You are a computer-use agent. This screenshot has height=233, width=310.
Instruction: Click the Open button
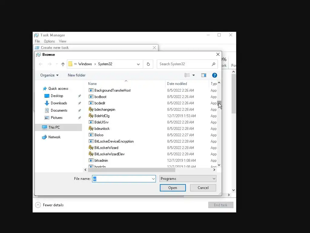coord(173,188)
